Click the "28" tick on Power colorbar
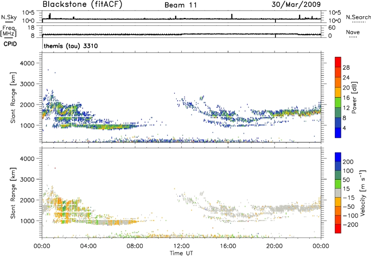Screen dimensions: 371x256 click(346, 67)
